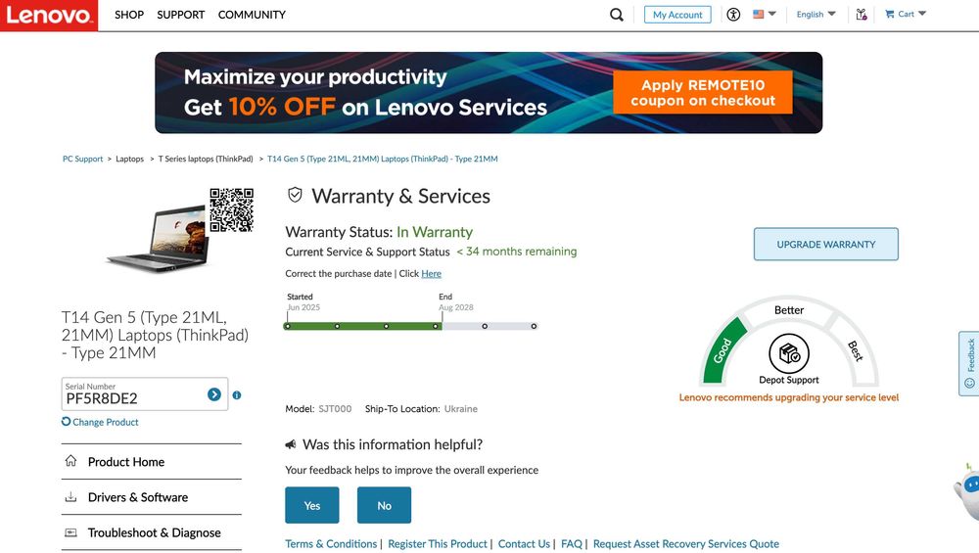Open the accessibility options icon
Image resolution: width=979 pixels, height=553 pixels.
(x=733, y=15)
